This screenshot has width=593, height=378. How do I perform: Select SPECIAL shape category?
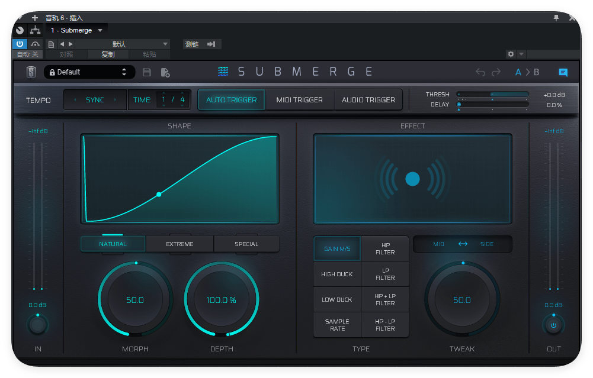click(246, 244)
